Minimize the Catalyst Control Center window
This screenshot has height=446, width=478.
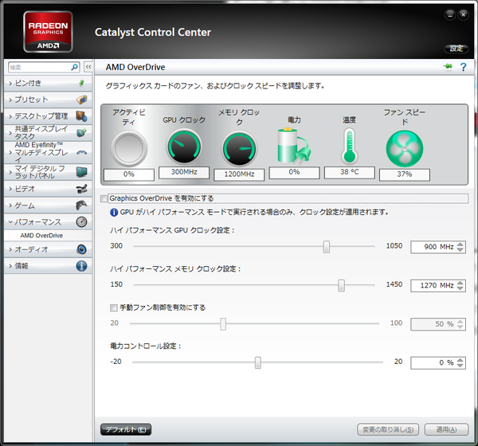pos(450,14)
